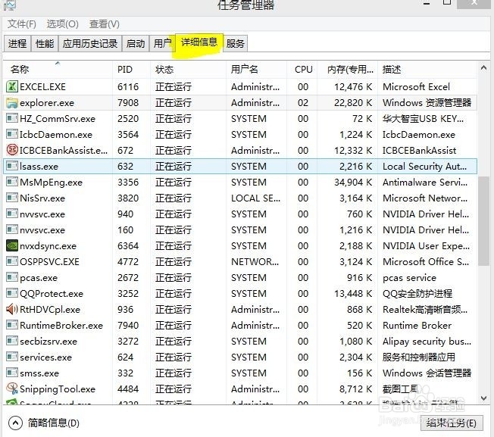The height and width of the screenshot is (437, 494).
Task: Click the process icon beside lsass.exe
Action: tap(12, 166)
